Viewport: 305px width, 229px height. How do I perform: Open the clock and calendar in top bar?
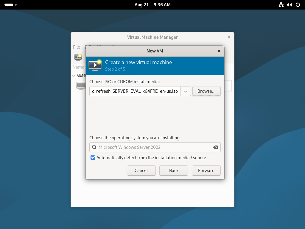click(x=152, y=5)
